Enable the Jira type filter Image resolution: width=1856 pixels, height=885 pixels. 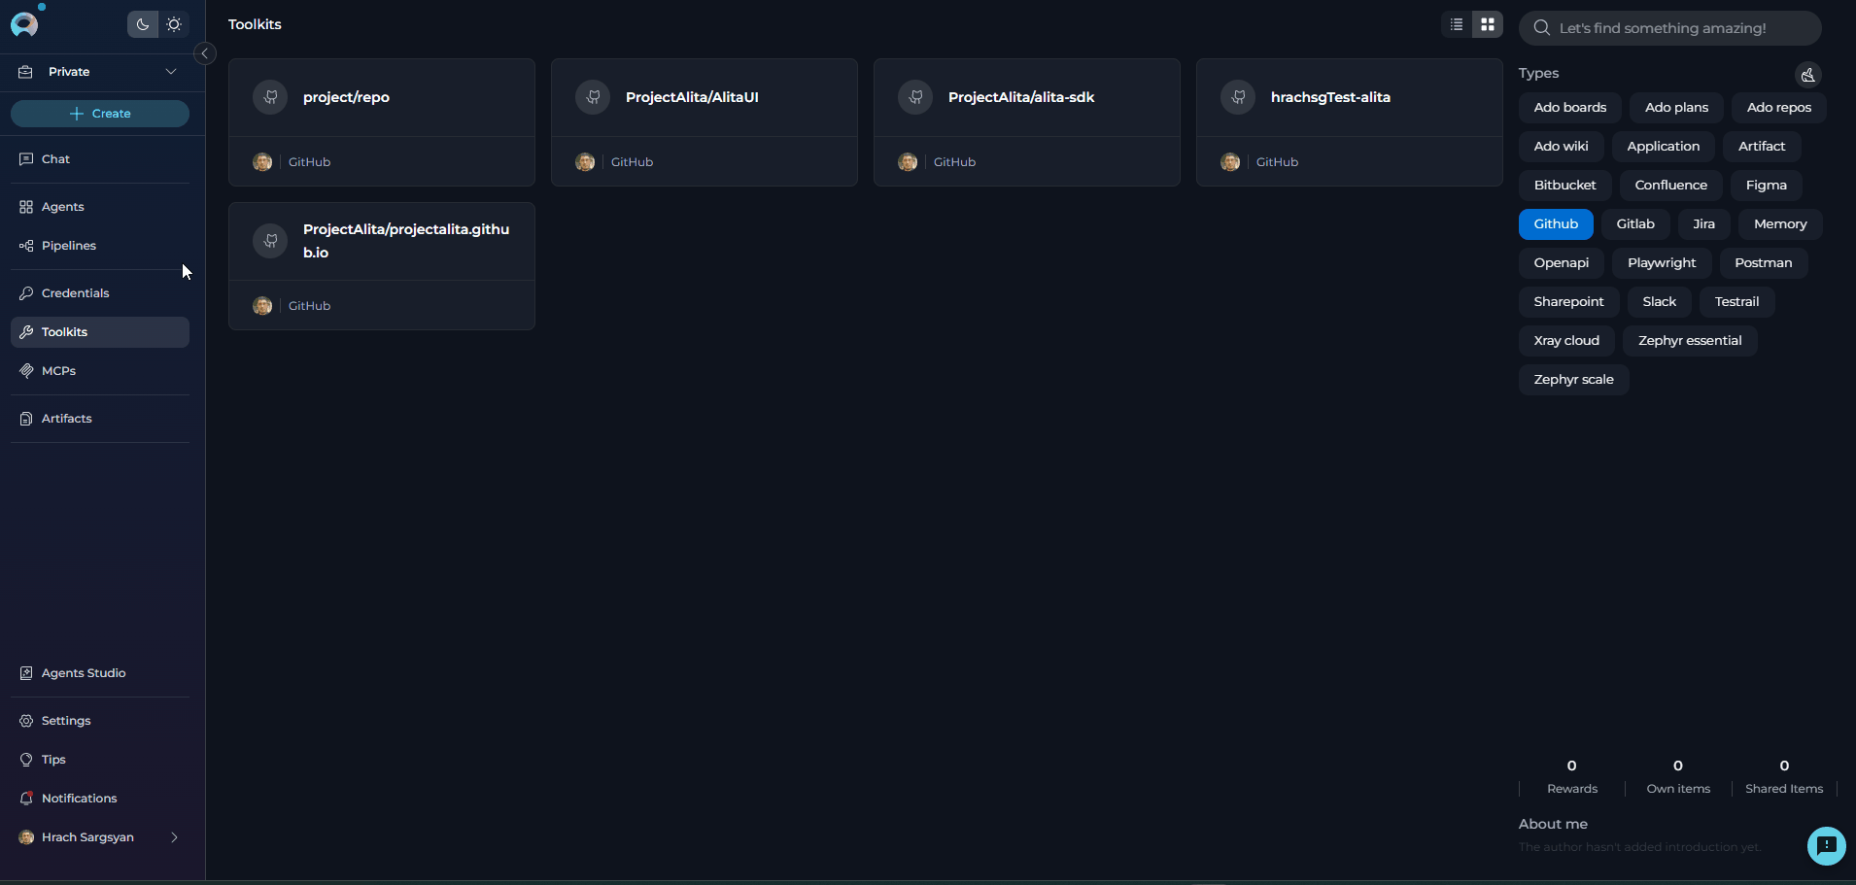point(1703,223)
